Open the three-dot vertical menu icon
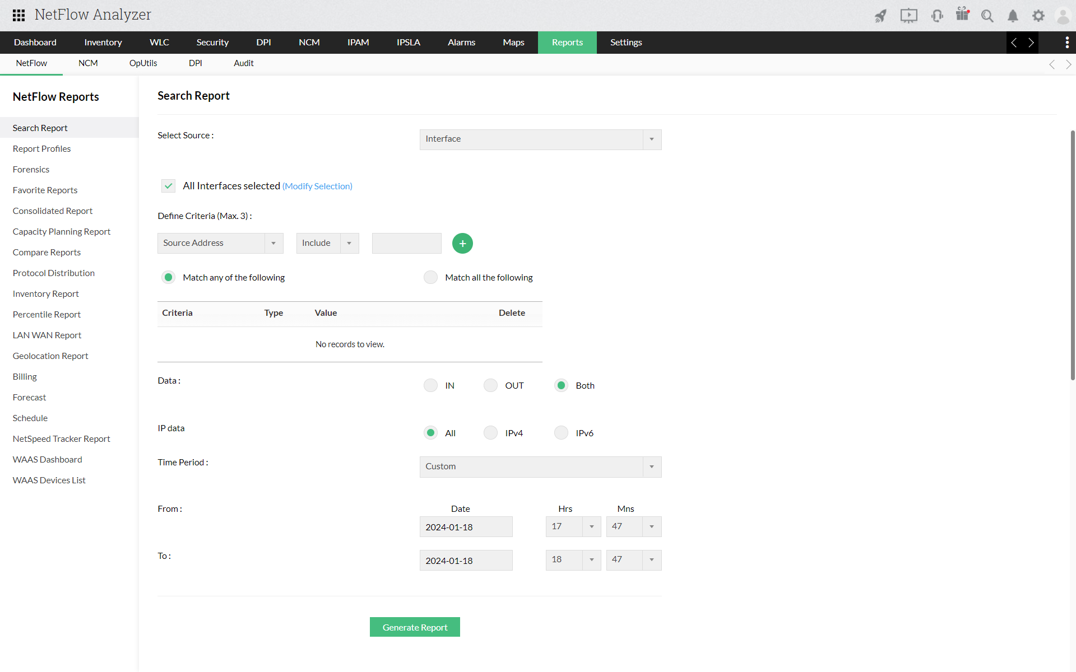 pos(1066,43)
